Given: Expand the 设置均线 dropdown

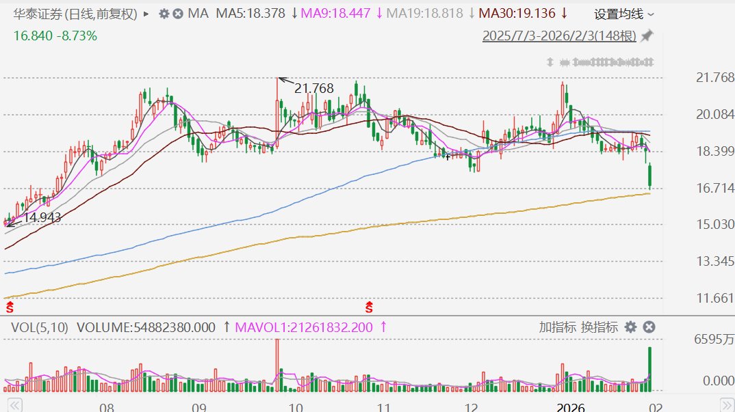Looking at the screenshot, I should coord(623,14).
